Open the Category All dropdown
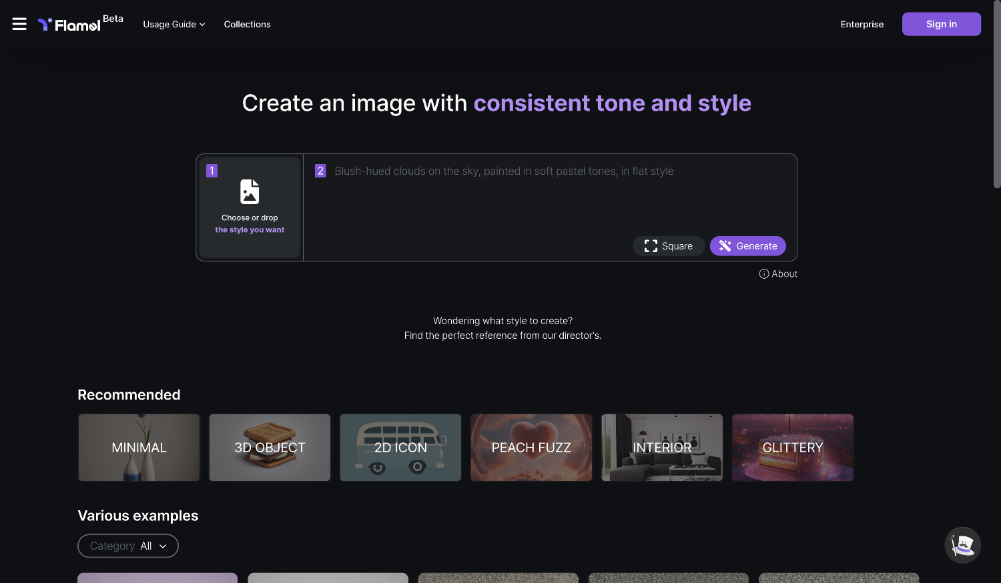Viewport: 1001px width, 583px height. (128, 546)
